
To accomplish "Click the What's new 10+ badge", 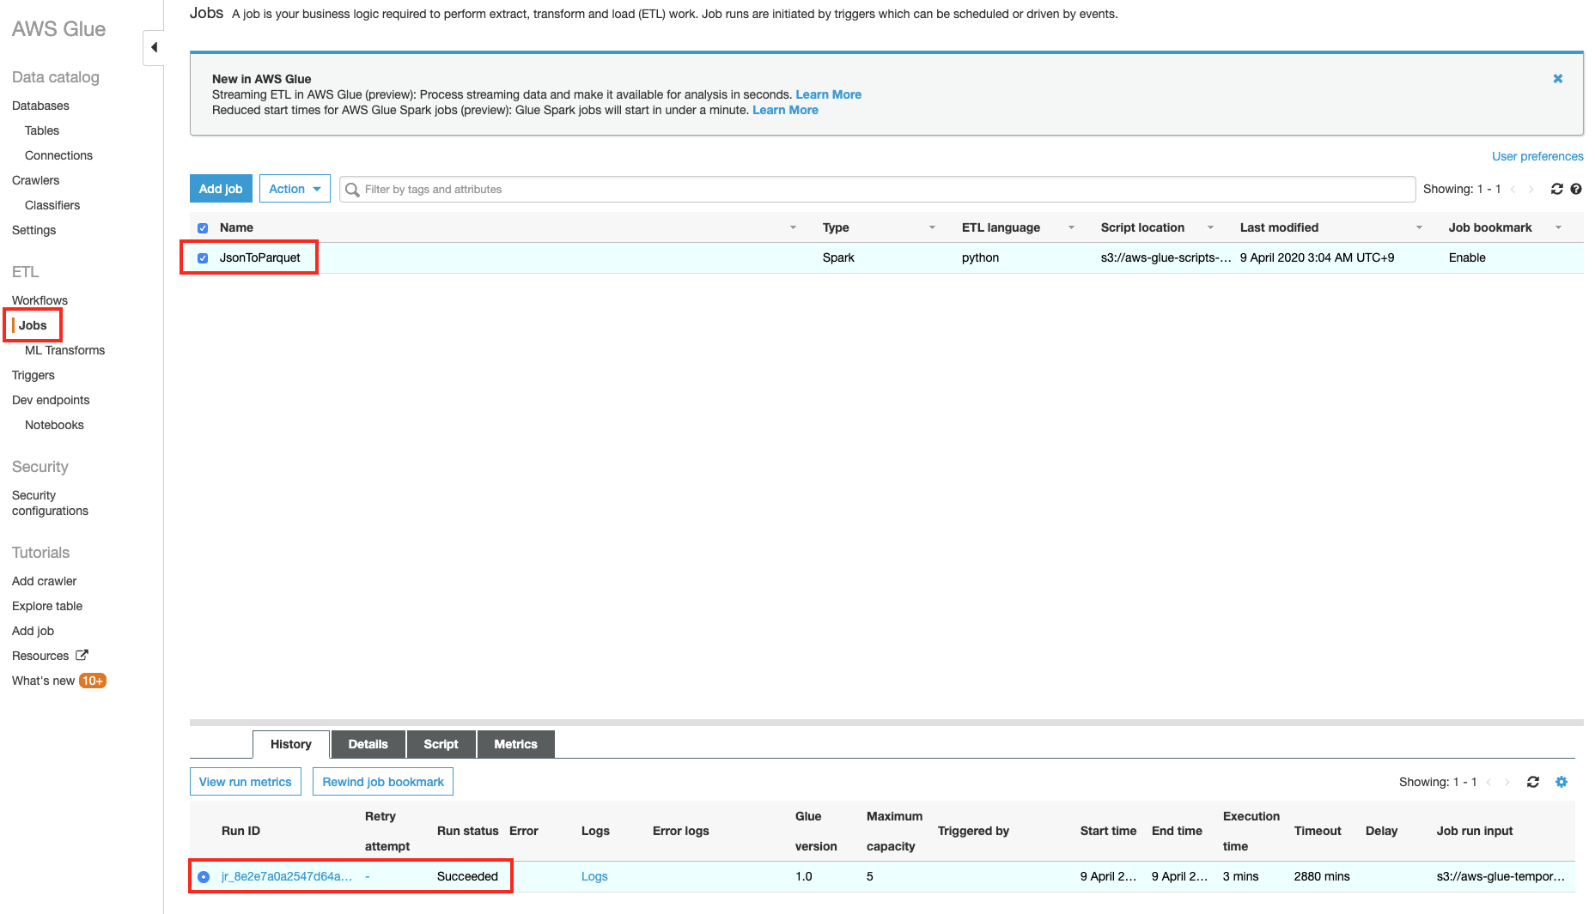I will tap(92, 681).
